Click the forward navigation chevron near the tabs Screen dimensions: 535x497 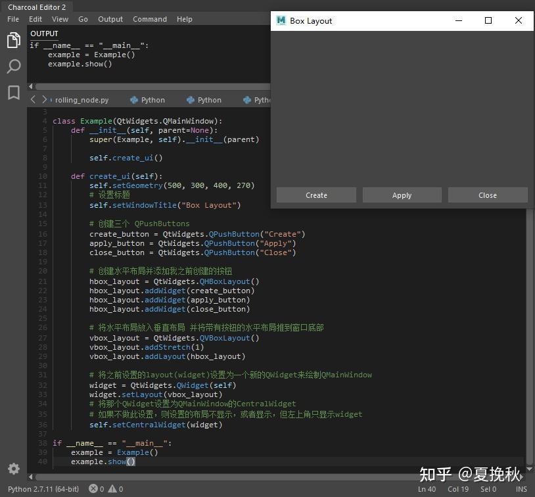coord(44,99)
